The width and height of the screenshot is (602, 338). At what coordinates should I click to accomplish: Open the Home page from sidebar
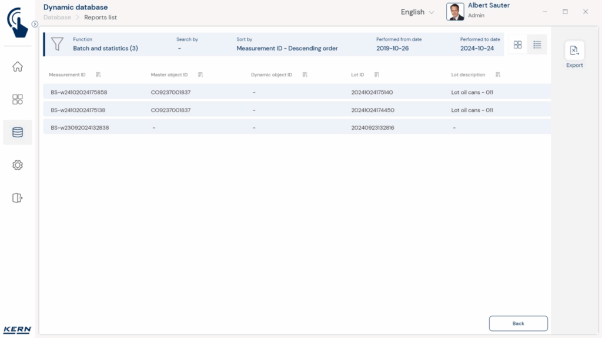[18, 66]
